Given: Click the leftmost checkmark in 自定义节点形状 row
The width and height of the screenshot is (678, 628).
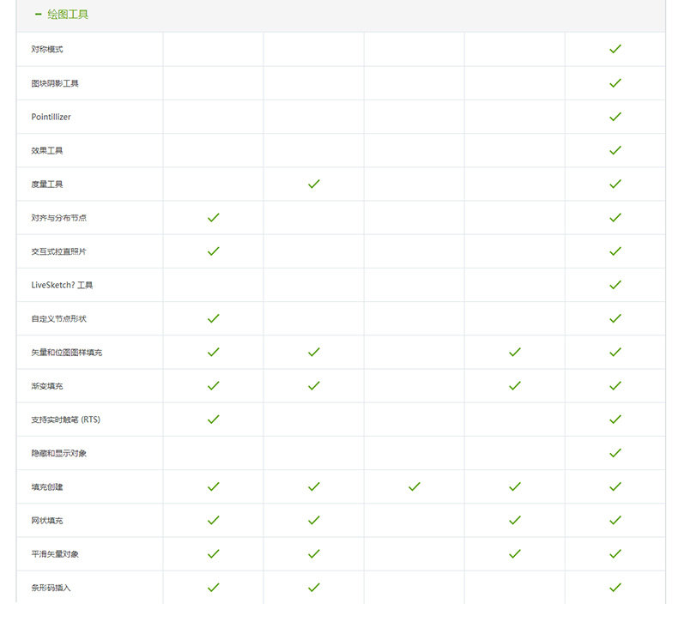Looking at the screenshot, I should pos(214,318).
